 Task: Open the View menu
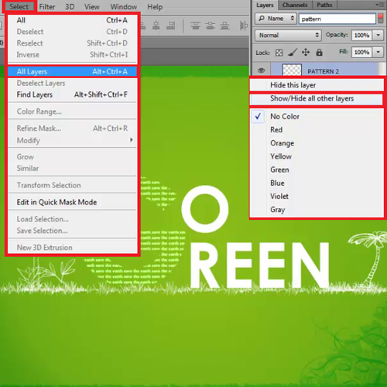(92, 7)
